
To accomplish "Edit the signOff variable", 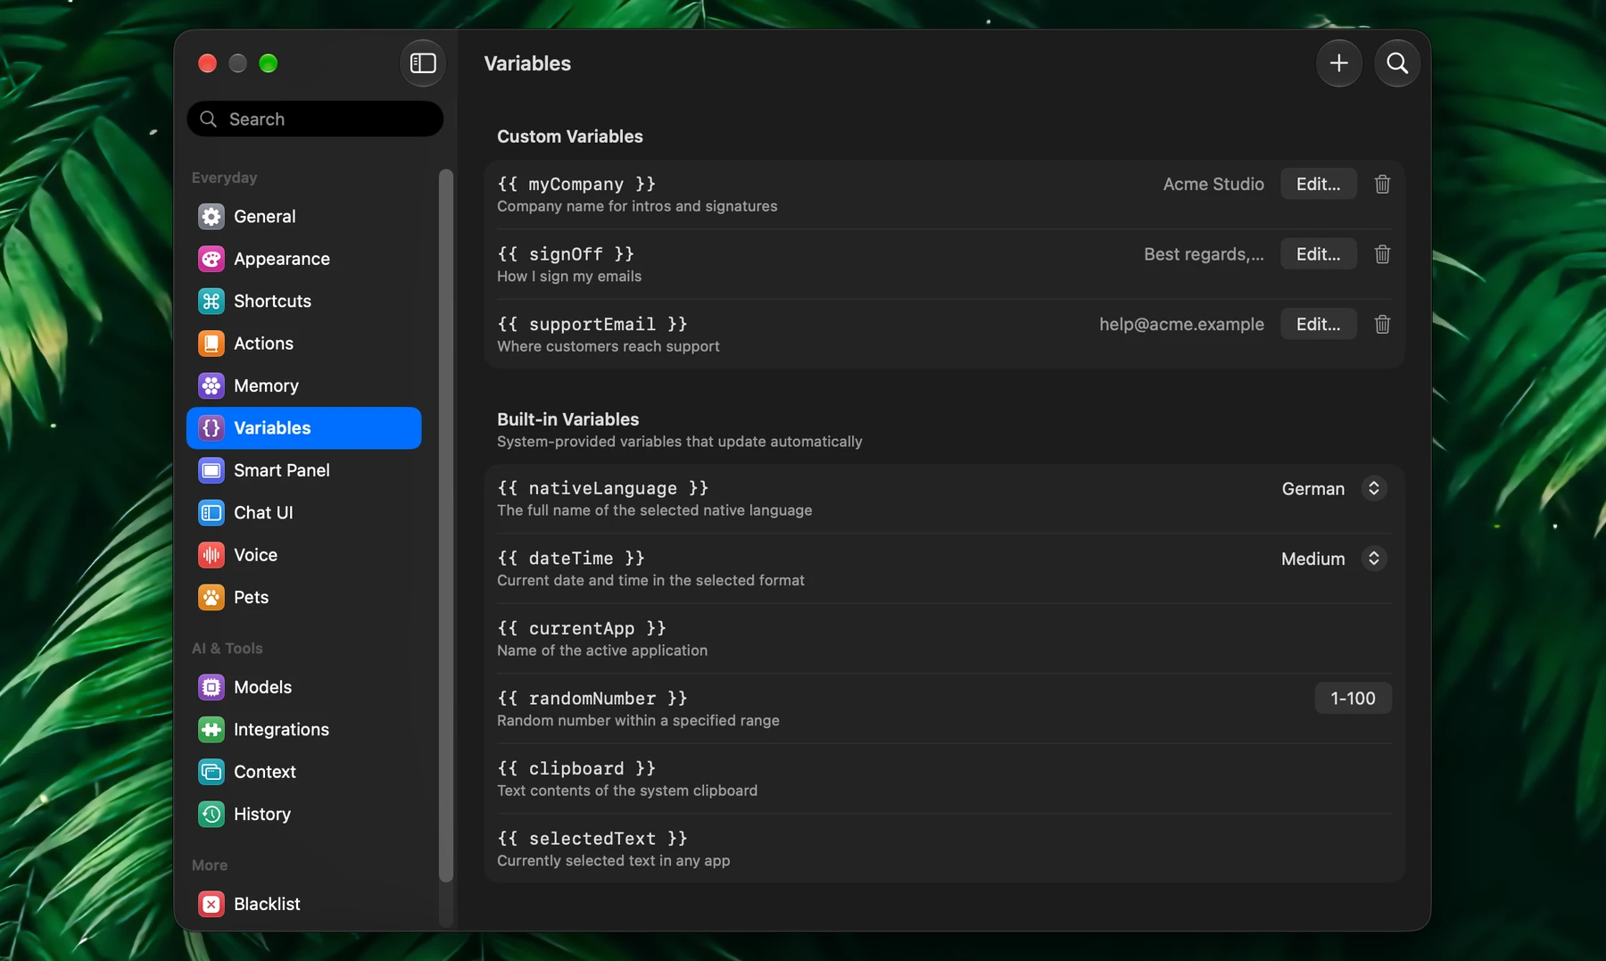I will (1318, 254).
